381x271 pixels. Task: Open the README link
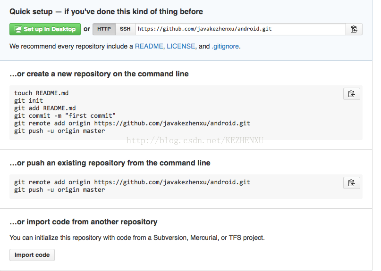pos(149,46)
